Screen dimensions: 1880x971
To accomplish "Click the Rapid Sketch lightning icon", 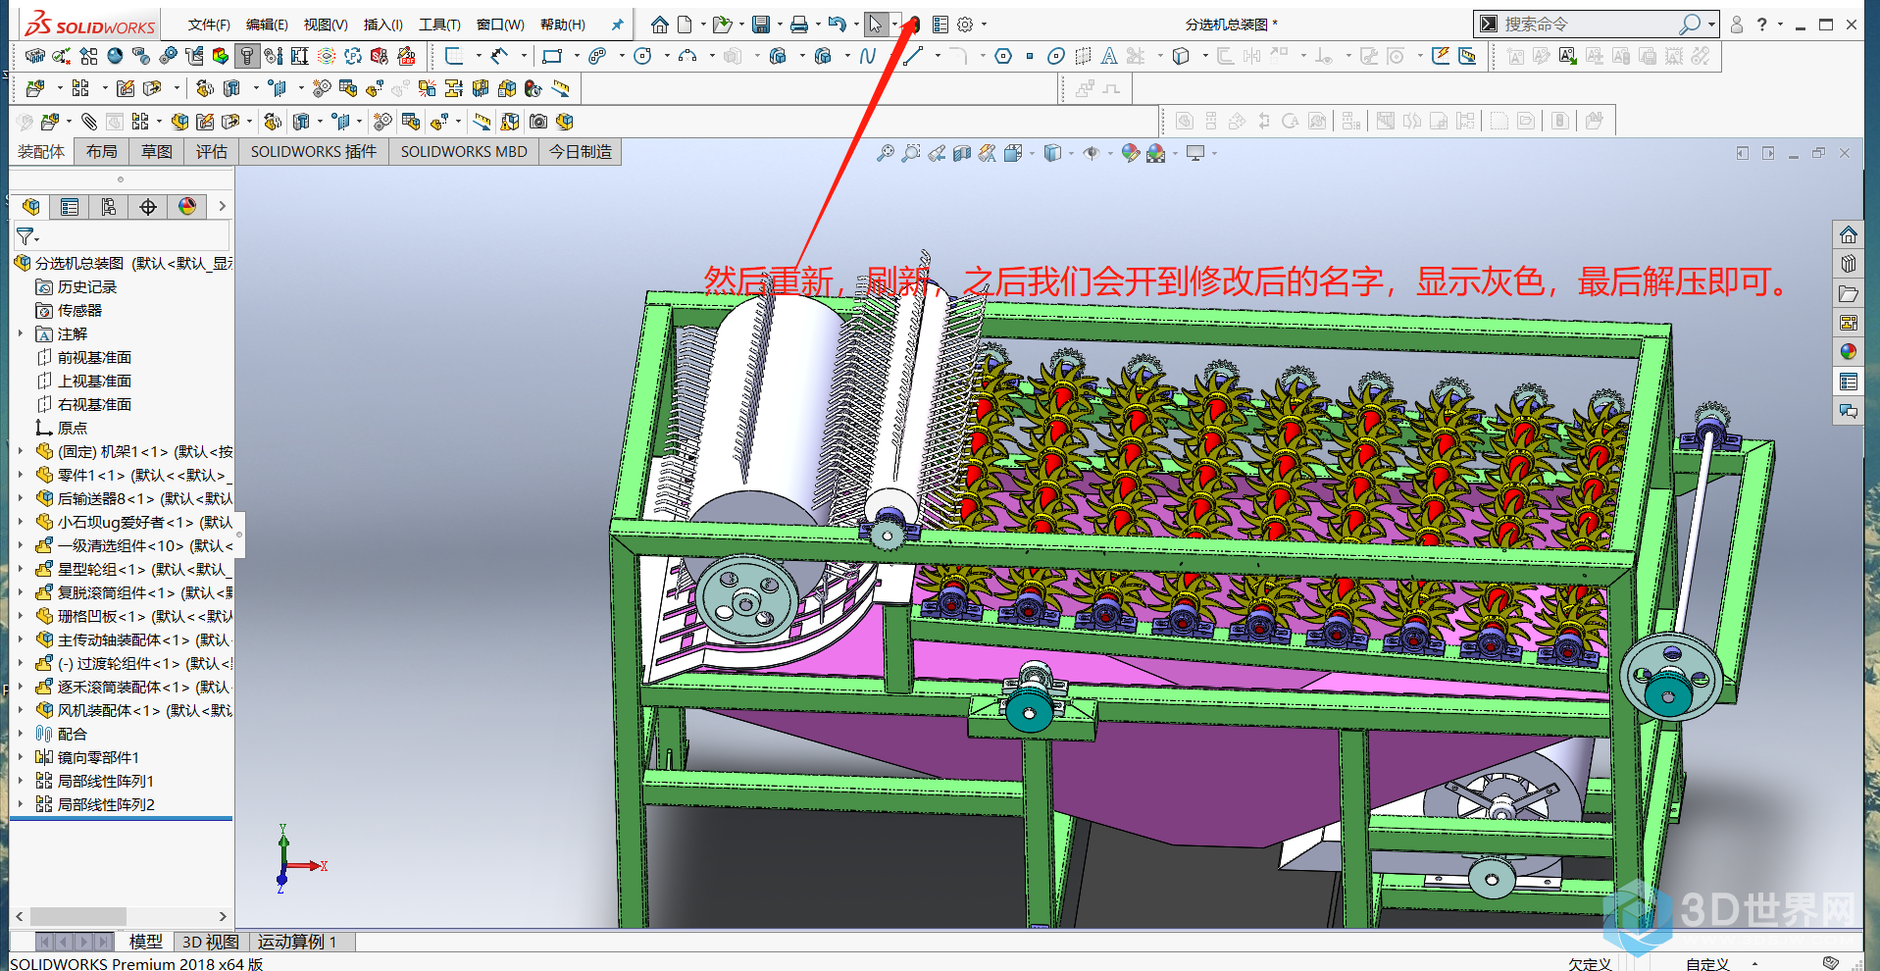I will [1440, 56].
